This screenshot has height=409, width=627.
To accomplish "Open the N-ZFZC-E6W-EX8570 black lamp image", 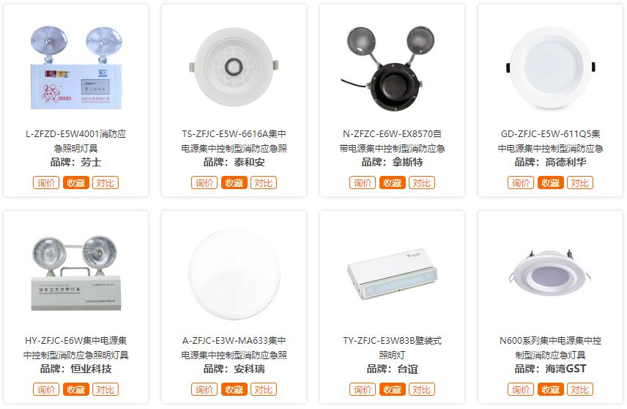I will click(393, 67).
